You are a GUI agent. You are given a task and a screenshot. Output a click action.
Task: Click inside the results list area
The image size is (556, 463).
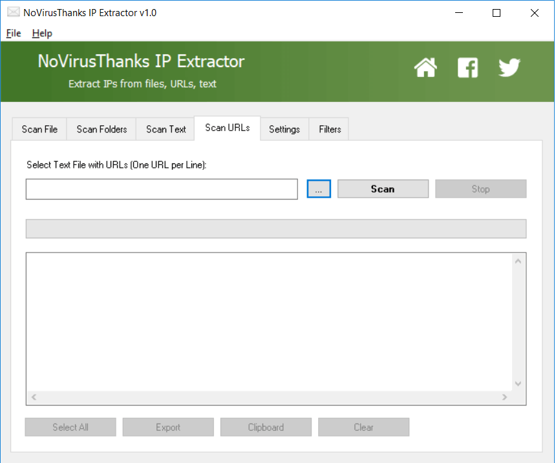coord(270,322)
